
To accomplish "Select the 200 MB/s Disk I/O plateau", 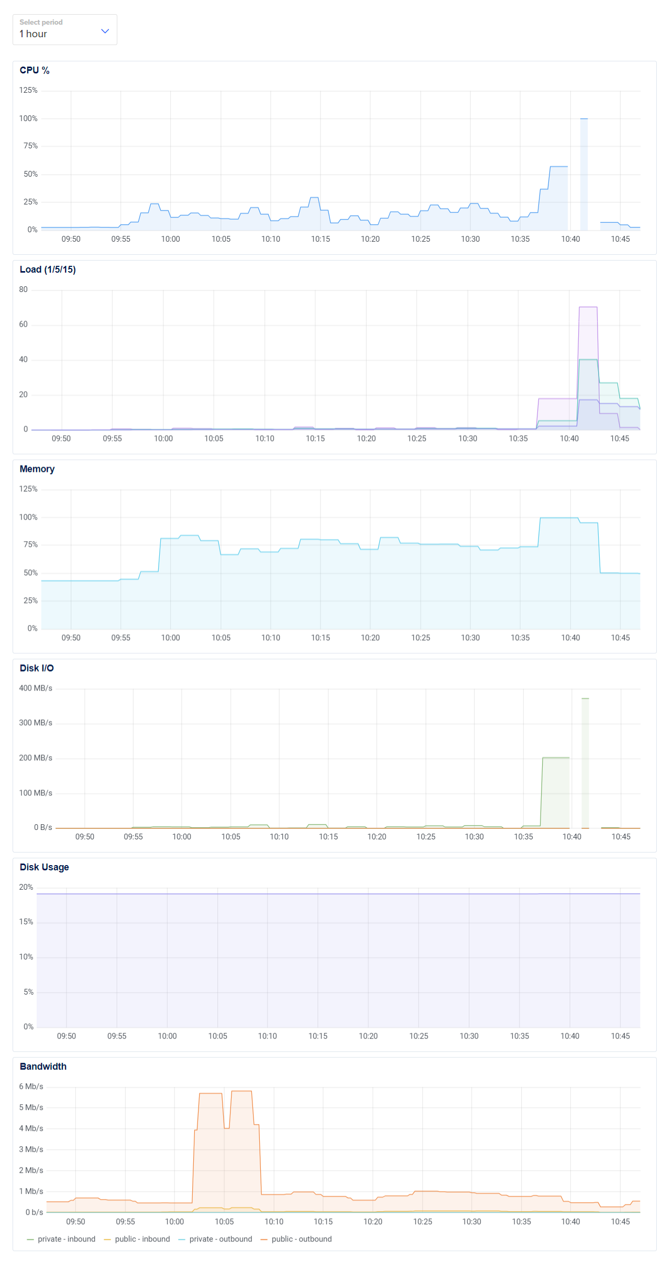I will pyautogui.click(x=555, y=758).
